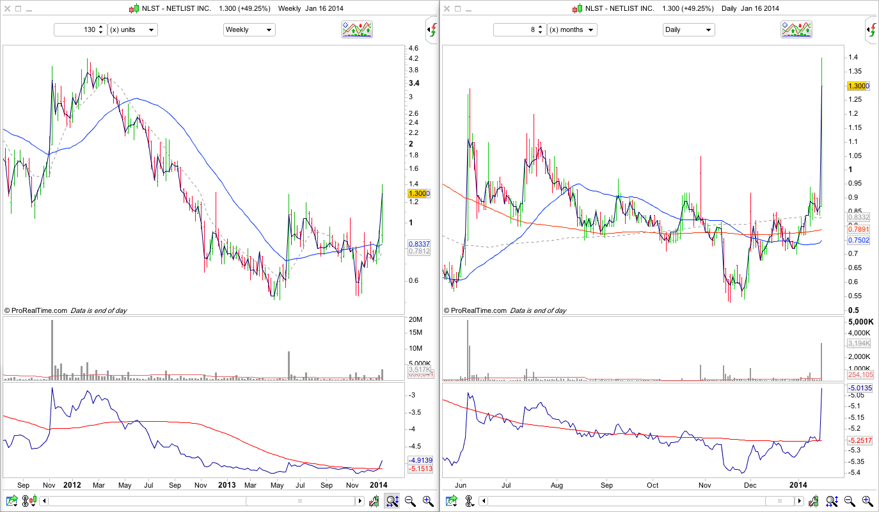Click the -4.9139 indicator value label

coord(420,460)
